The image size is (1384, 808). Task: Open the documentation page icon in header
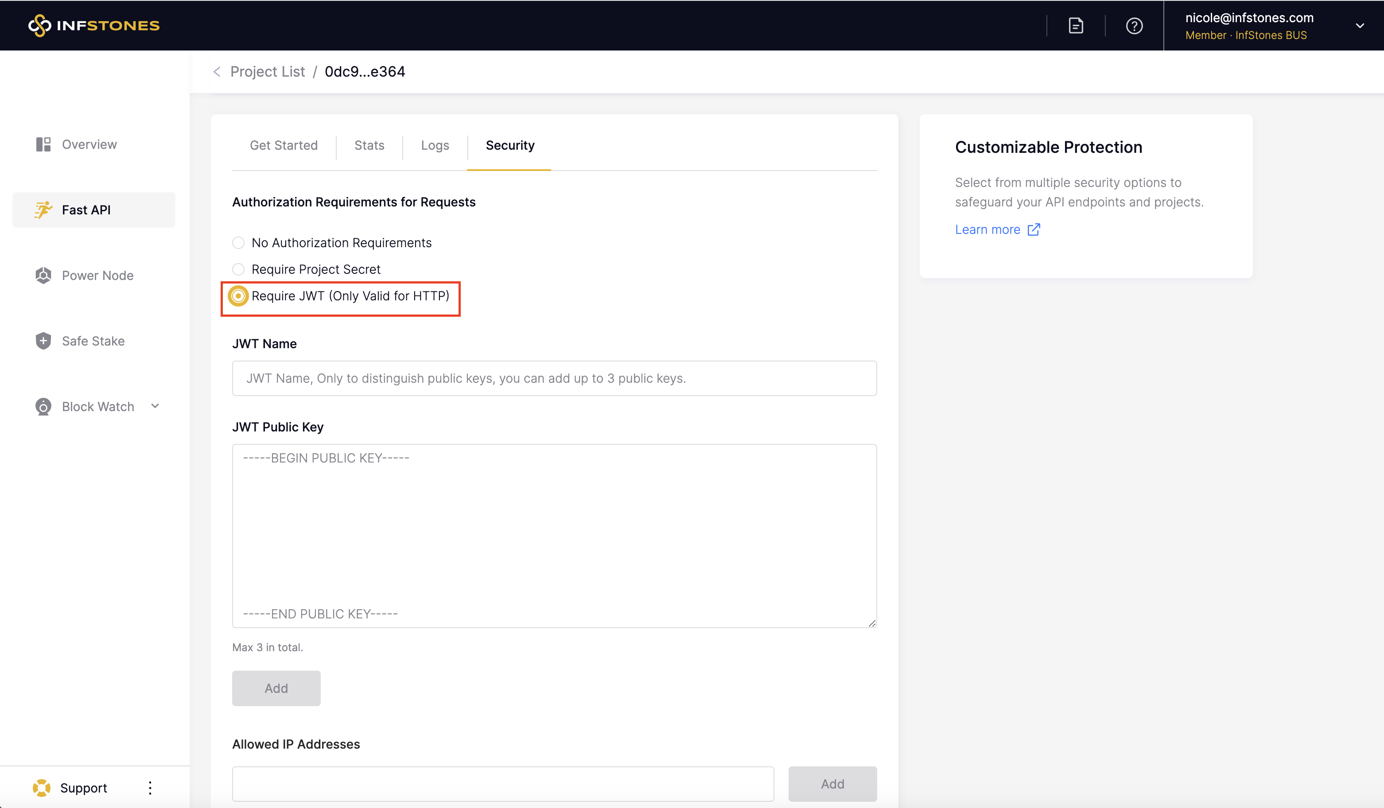click(x=1075, y=25)
